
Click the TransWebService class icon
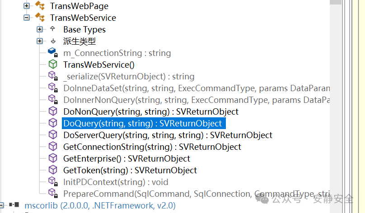click(40, 17)
